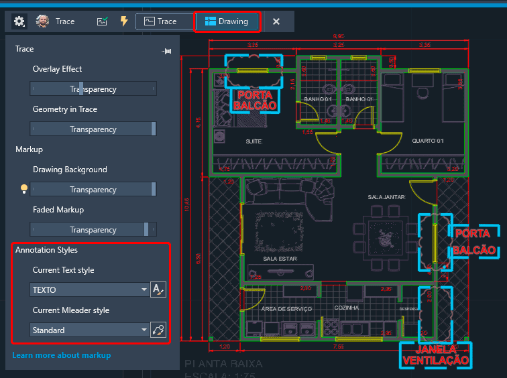Click the SALA JANTAR room label
Image resolution: width=507 pixels, height=378 pixels.
click(386, 197)
